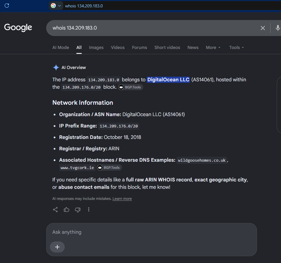Click the Ask anything input field
This screenshot has height=263, width=281.
pos(151,232)
